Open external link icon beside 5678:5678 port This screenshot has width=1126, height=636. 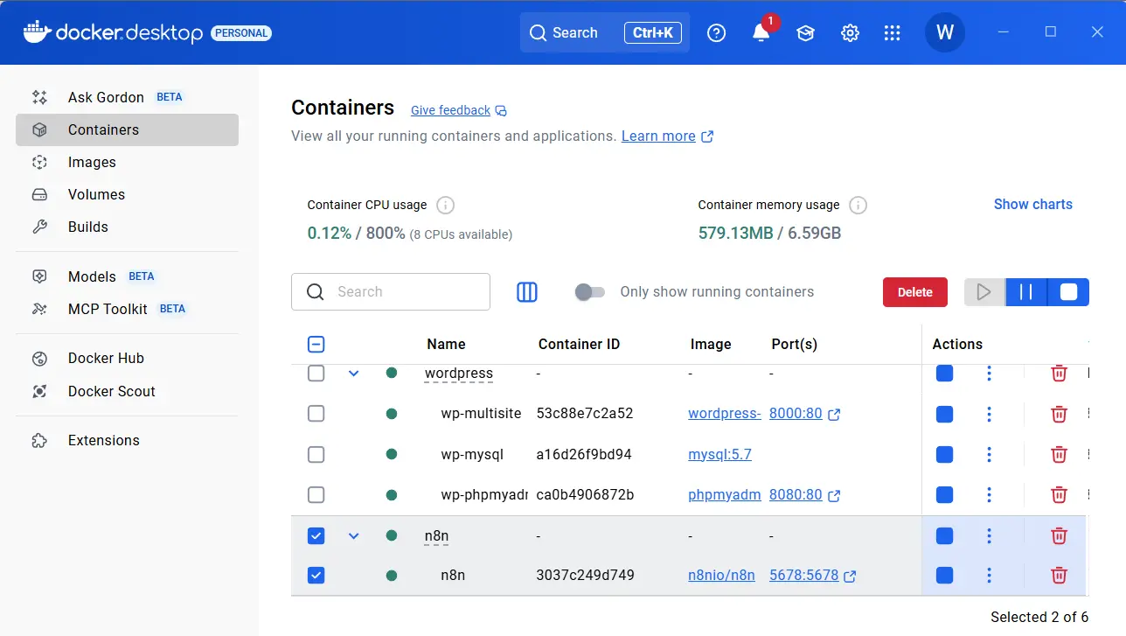(850, 577)
